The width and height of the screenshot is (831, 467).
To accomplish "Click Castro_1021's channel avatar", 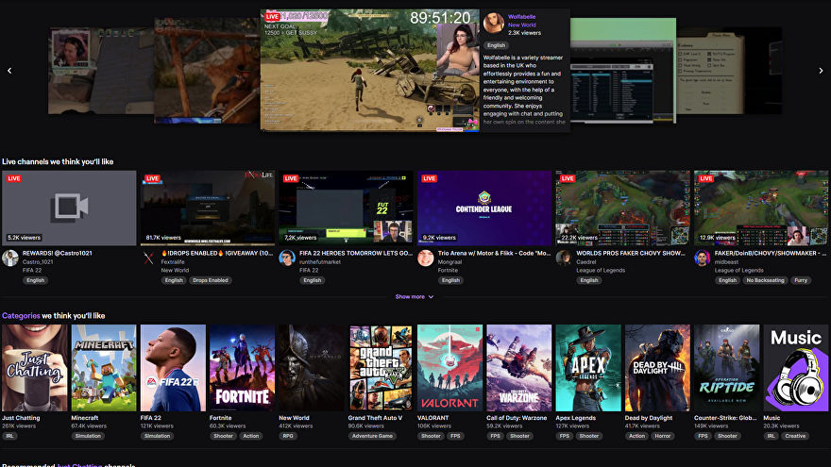I will tap(10, 258).
